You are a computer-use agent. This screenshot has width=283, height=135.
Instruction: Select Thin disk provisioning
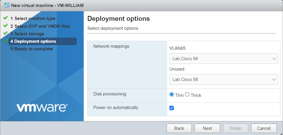[171, 95]
